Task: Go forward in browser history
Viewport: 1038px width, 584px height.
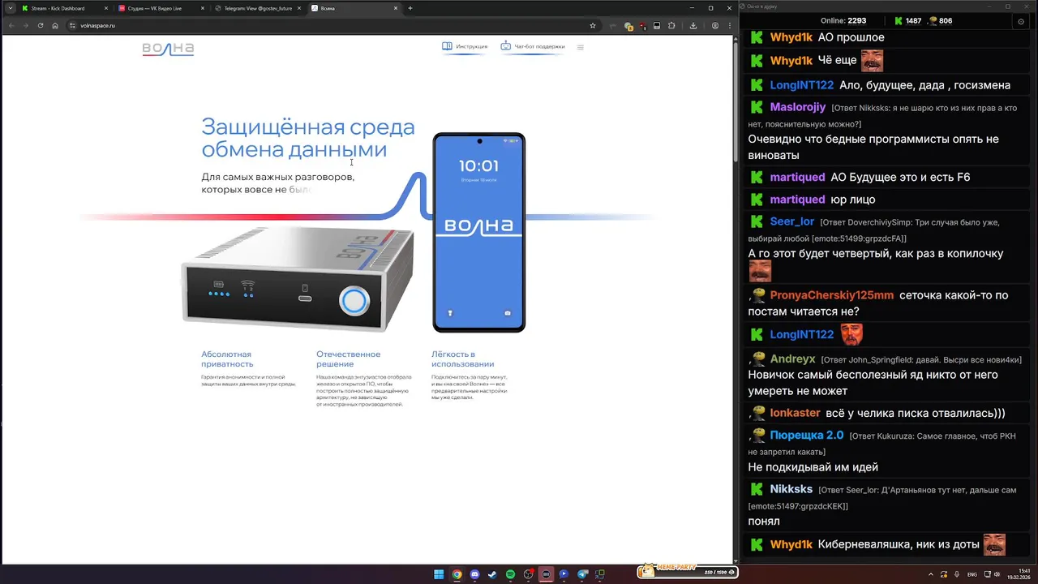Action: click(x=25, y=25)
